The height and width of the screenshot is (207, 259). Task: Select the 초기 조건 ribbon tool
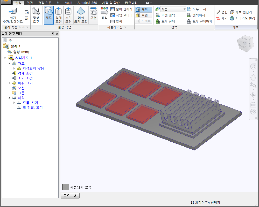68,15
